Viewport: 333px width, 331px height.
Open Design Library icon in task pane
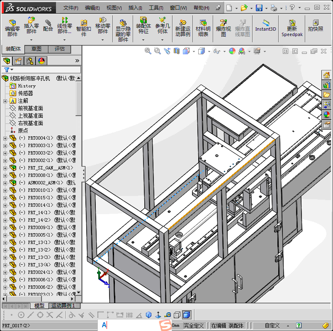pyautogui.click(x=326, y=85)
